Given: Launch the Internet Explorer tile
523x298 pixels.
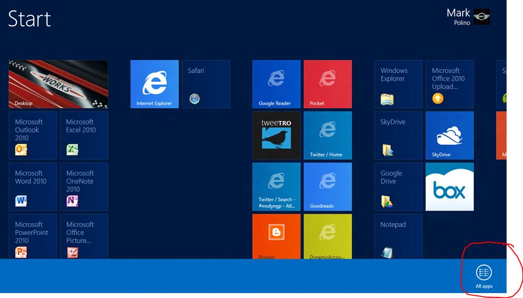Looking at the screenshot, I should [154, 84].
